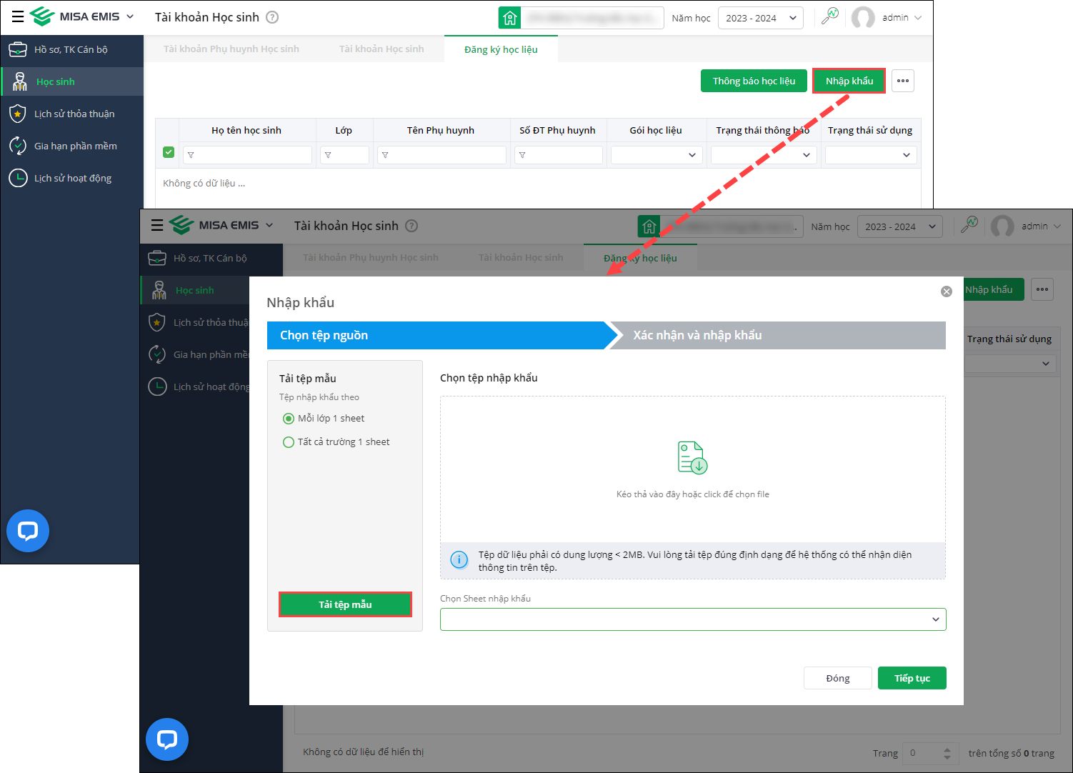Click the Tiếp tục button
Screen dimensions: 1073x773
coord(912,678)
